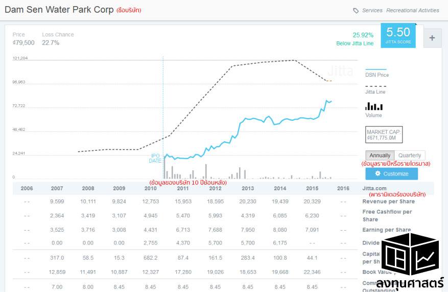Select the 2007 column header

(x=57, y=188)
